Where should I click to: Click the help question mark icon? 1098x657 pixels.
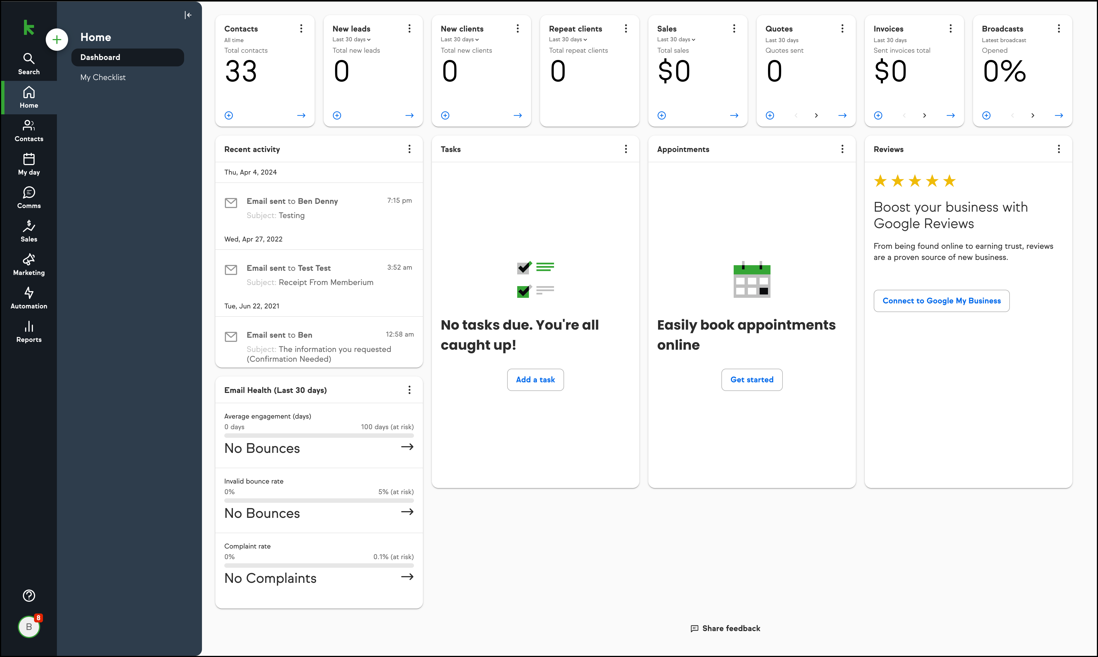tap(29, 595)
